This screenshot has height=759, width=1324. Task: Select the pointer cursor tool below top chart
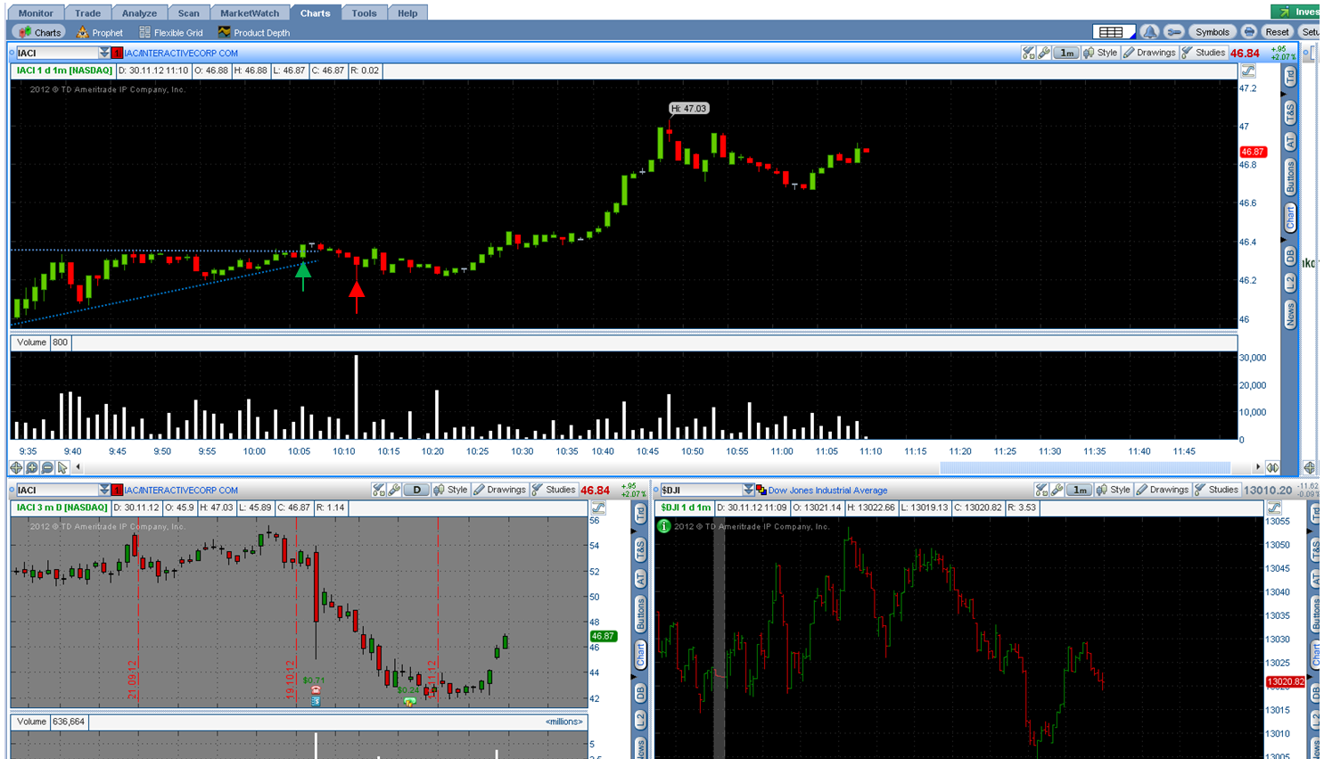pyautogui.click(x=62, y=467)
